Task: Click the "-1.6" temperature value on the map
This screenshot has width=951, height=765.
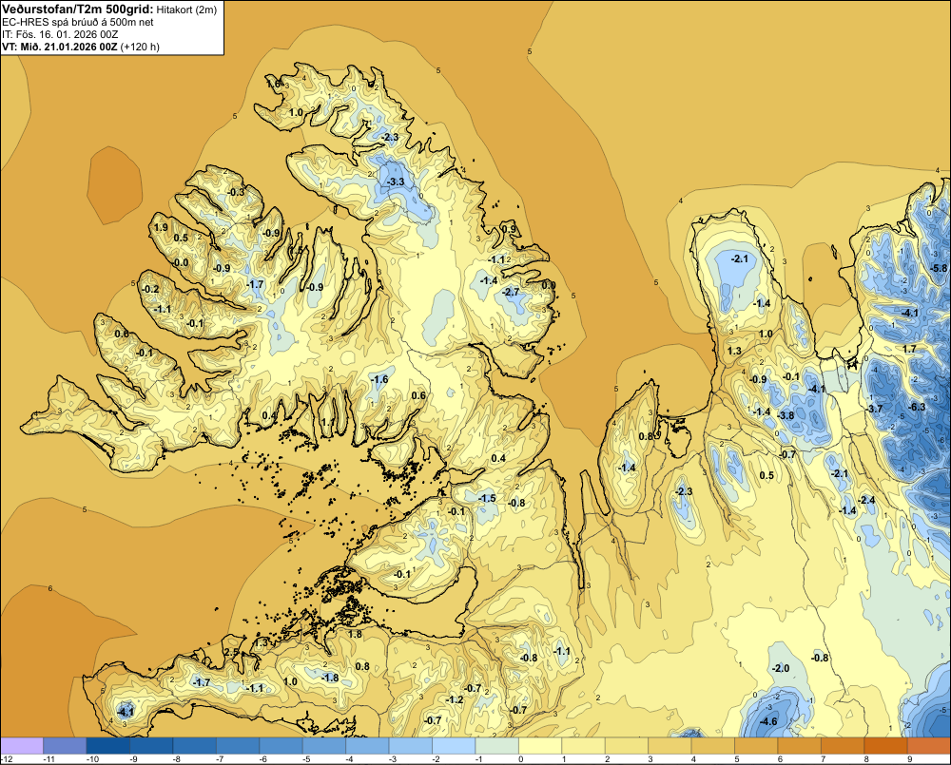Action: (379, 379)
